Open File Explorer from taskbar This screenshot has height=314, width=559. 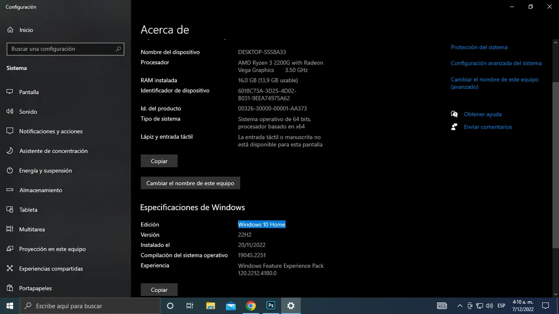(210, 306)
